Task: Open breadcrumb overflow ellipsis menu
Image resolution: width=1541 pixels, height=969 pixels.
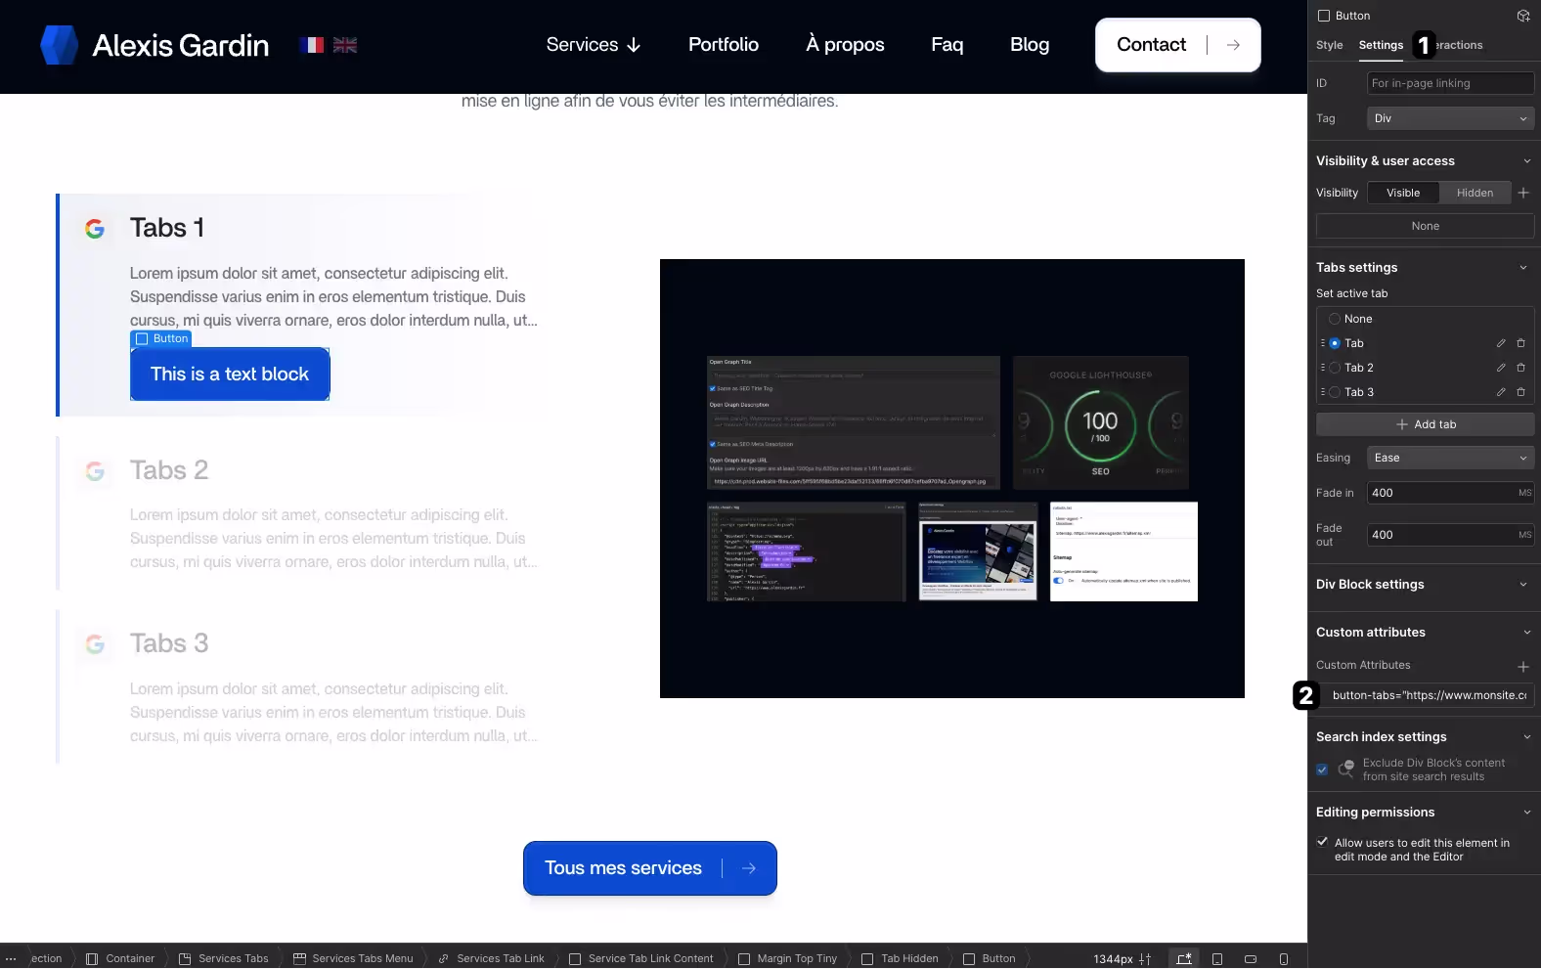Action: click(11, 958)
